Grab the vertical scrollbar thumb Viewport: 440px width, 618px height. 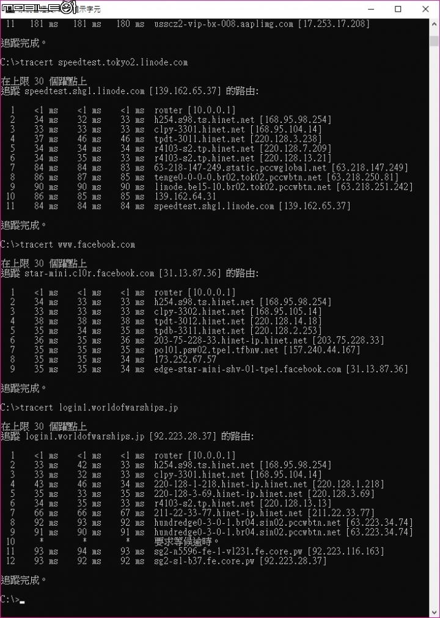[435, 41]
